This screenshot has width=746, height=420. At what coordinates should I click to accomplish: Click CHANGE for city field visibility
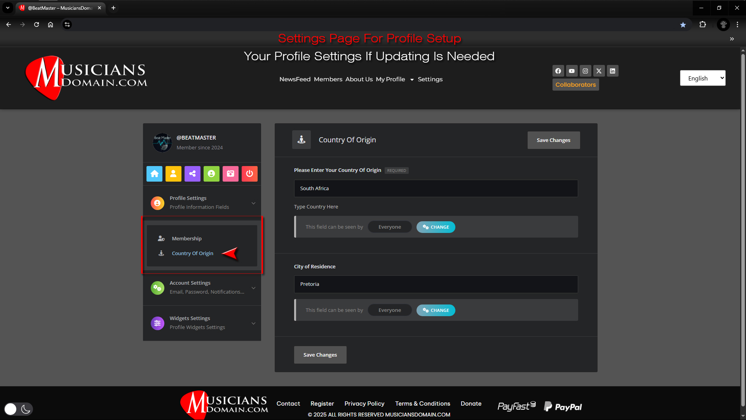coord(436,310)
